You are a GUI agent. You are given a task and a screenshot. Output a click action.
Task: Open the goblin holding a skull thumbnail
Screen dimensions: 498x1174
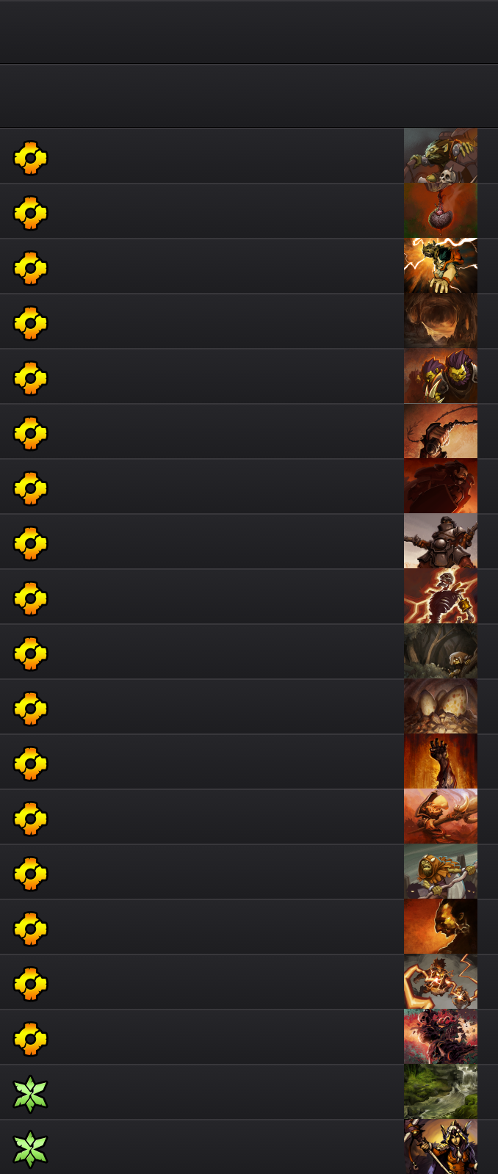[x=441, y=156]
